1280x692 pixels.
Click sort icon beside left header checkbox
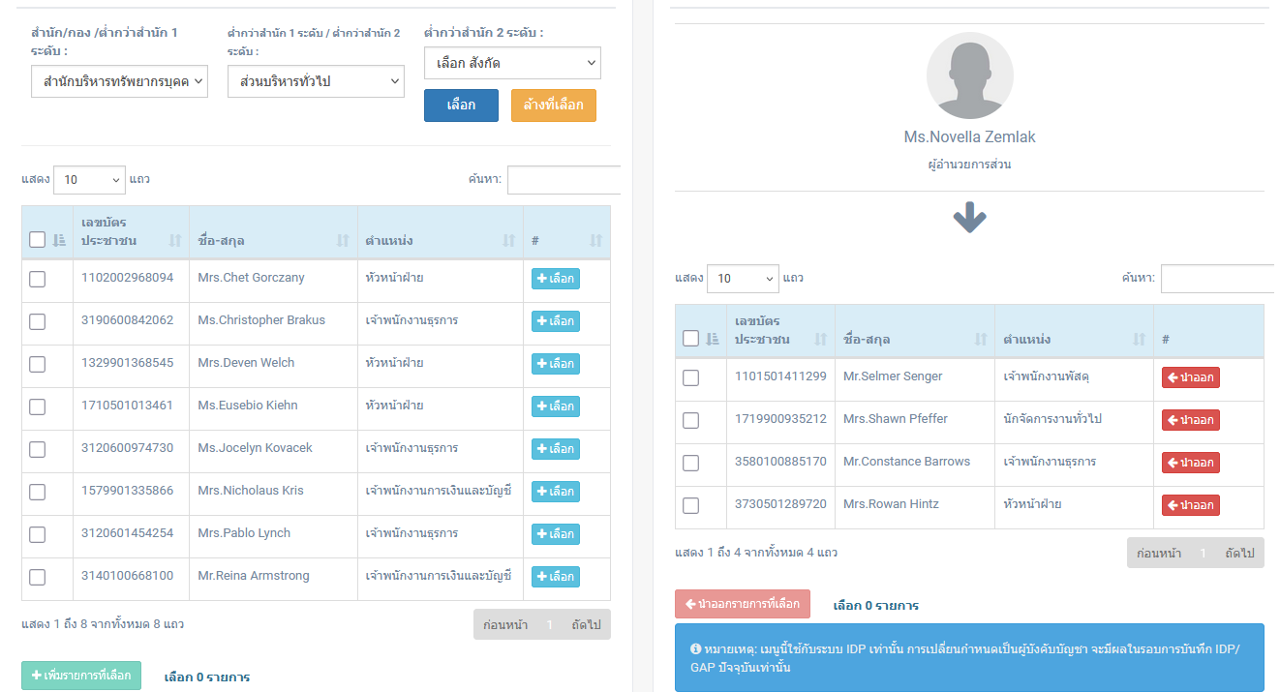tap(59, 240)
